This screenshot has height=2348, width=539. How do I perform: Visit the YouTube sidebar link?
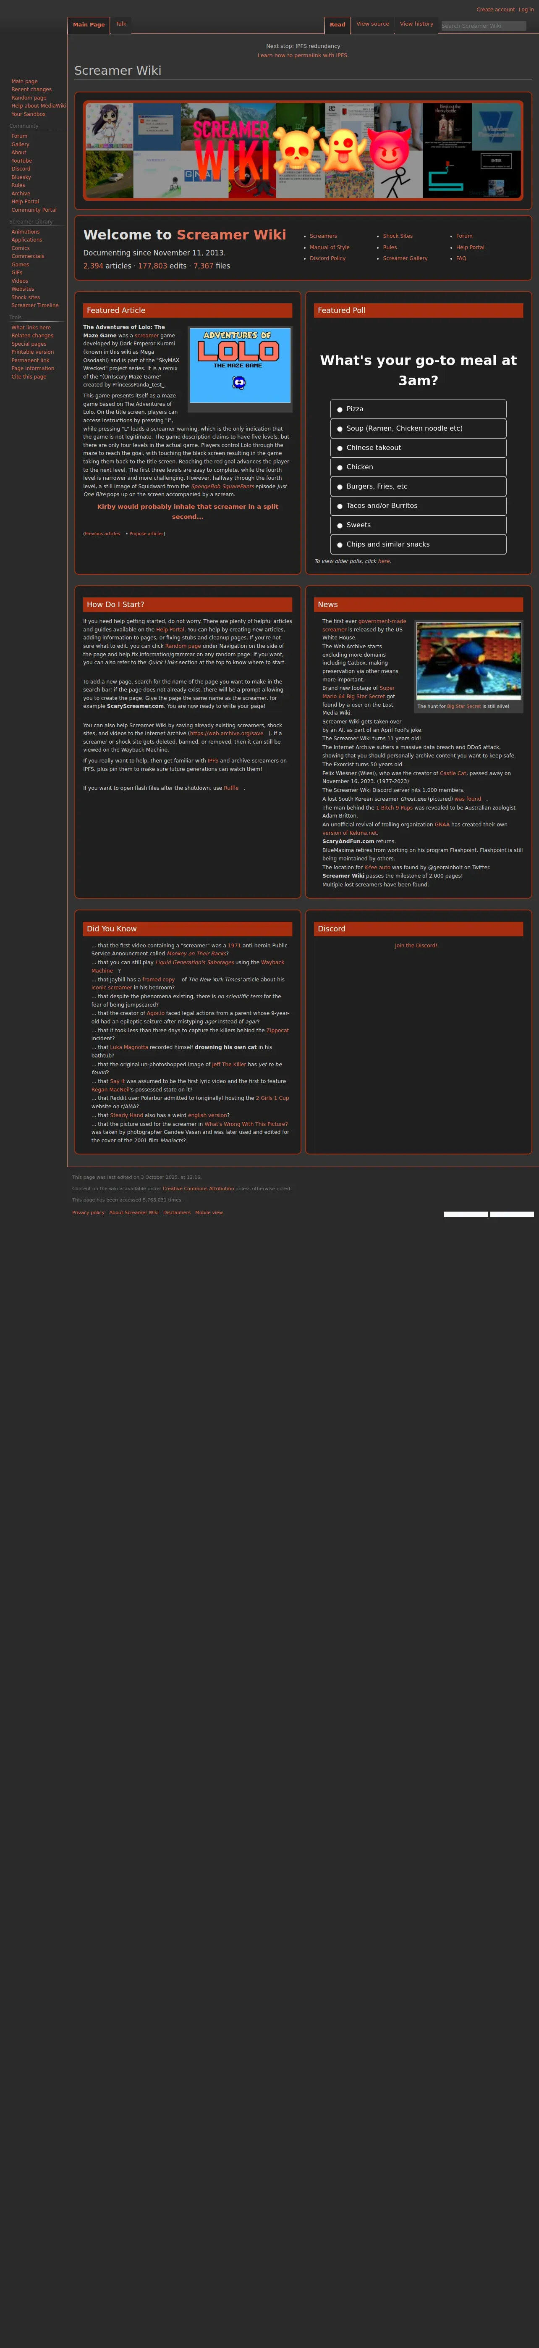click(x=21, y=160)
